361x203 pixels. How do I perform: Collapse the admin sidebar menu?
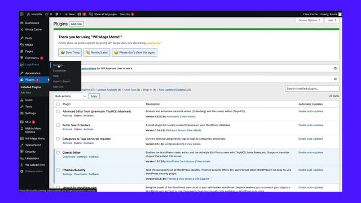[34, 171]
